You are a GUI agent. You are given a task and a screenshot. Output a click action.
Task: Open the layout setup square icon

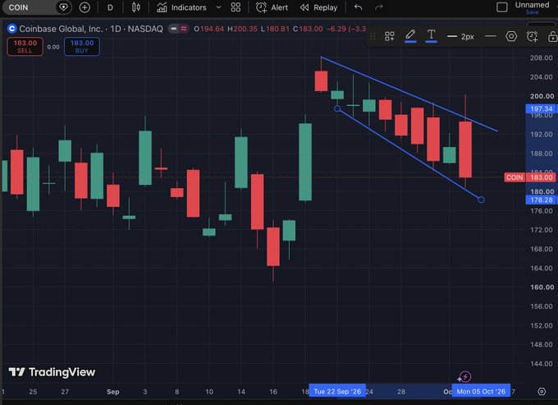(501, 7)
